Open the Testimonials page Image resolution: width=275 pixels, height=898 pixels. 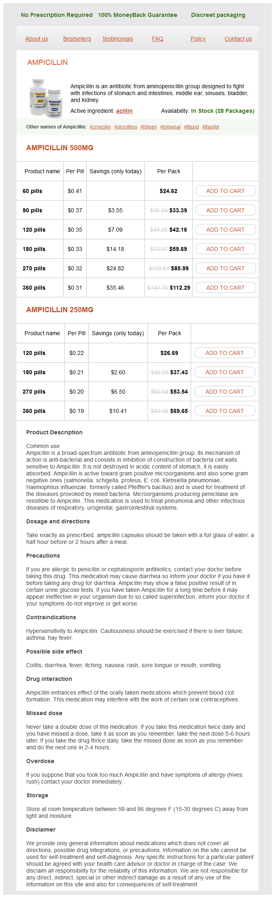117,39
